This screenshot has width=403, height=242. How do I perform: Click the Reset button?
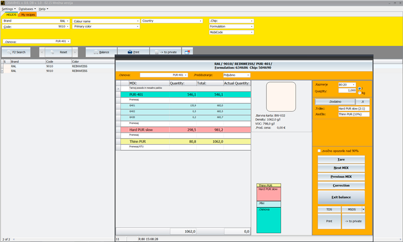pyautogui.click(x=58, y=52)
